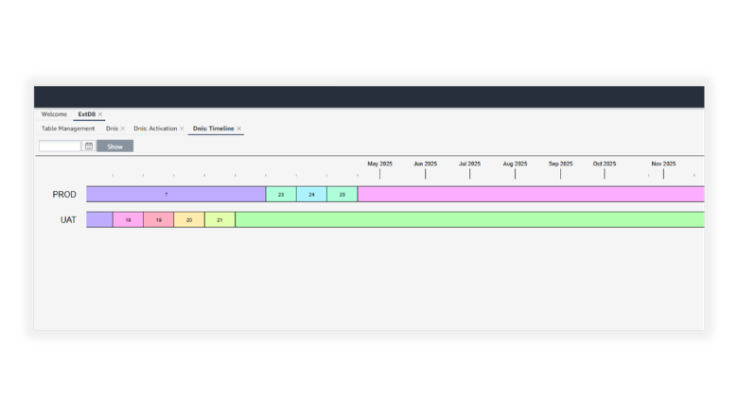Image resolution: width=738 pixels, height=415 pixels.
Task: Click the PROD row label
Action: pyautogui.click(x=64, y=194)
